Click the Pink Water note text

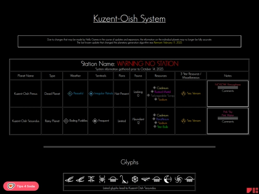[228, 115]
